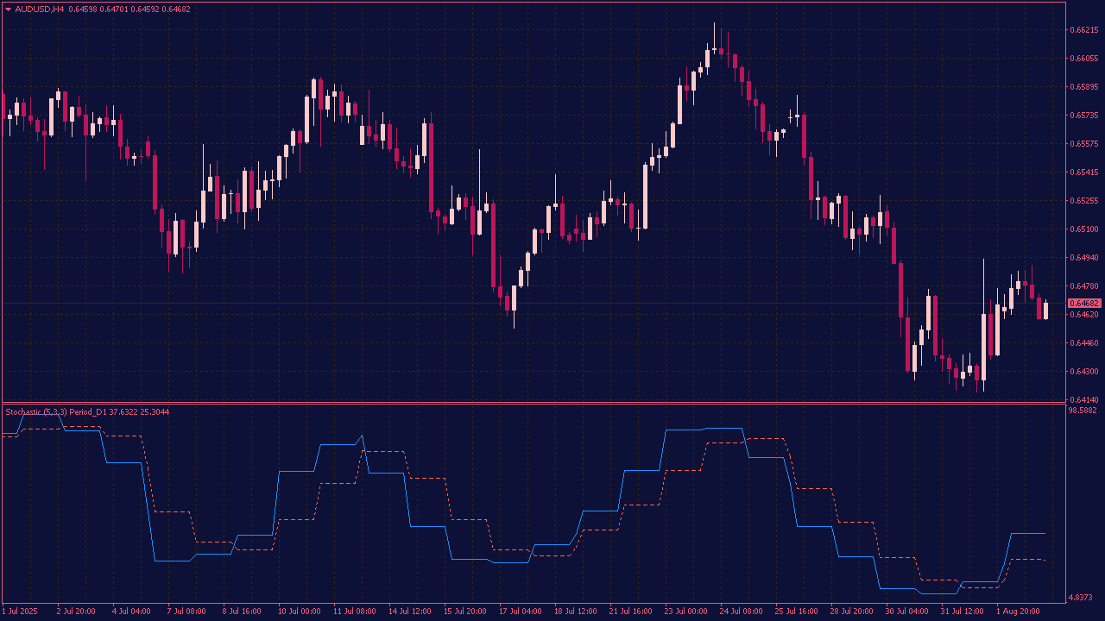The image size is (1105, 621).
Task: Click the 4.8373 stochastic scale minimum value
Action: [1082, 598]
